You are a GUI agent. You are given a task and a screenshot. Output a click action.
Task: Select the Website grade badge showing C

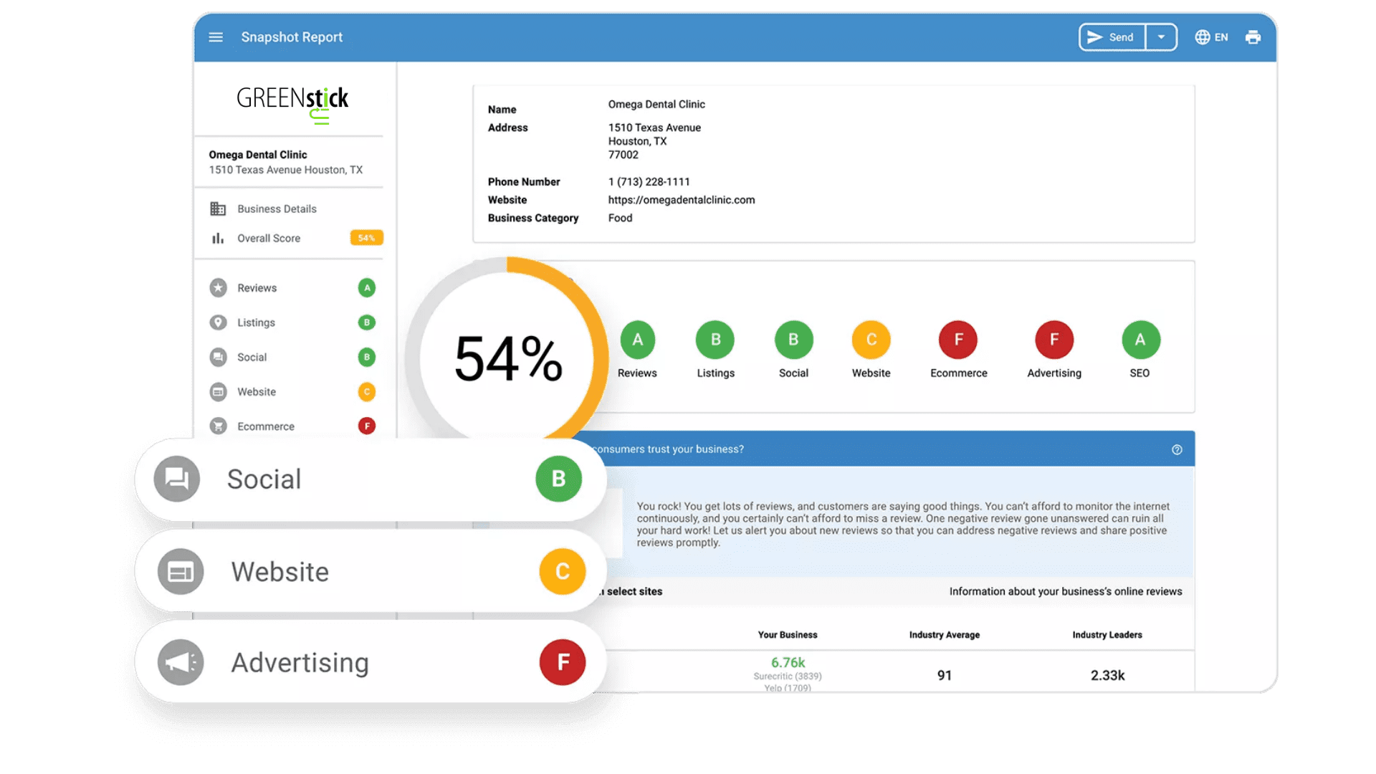tap(871, 339)
